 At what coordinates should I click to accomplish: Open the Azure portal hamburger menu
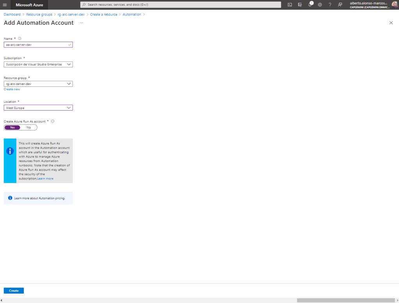[5, 5]
